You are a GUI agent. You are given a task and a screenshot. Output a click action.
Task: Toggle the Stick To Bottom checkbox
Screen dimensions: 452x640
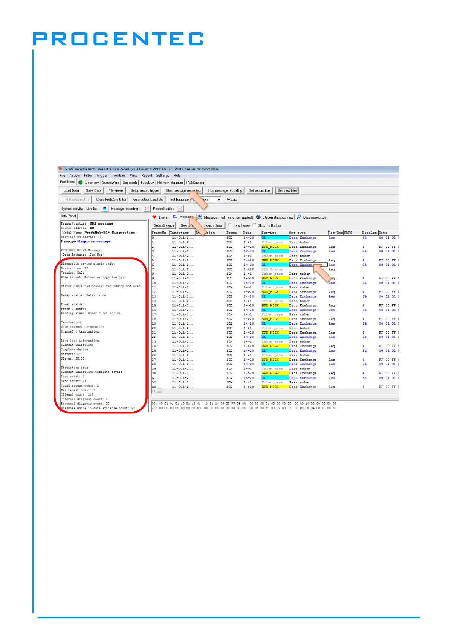[254, 225]
